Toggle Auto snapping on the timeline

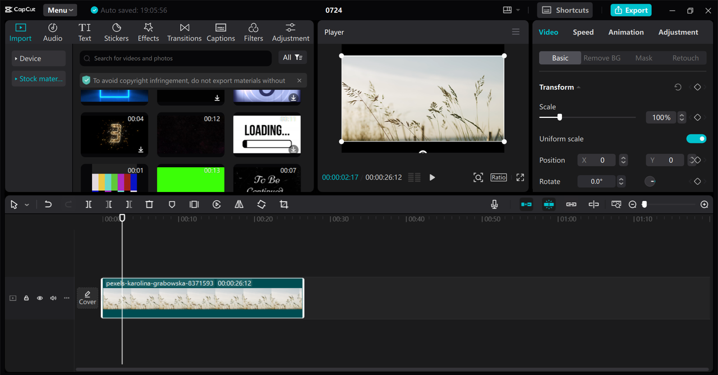coord(549,205)
